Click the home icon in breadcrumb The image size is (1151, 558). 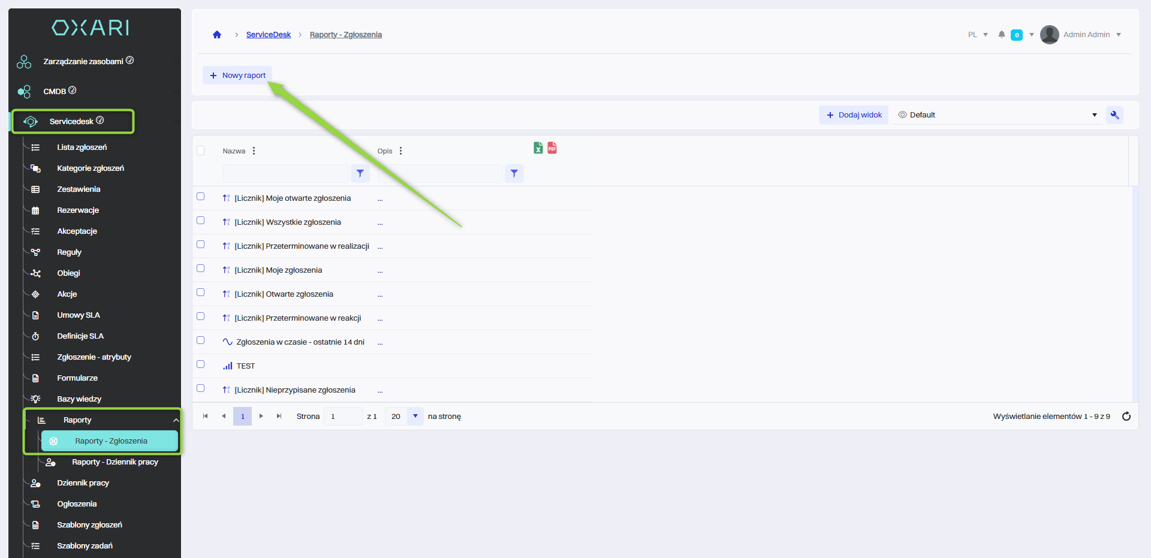[x=217, y=35]
